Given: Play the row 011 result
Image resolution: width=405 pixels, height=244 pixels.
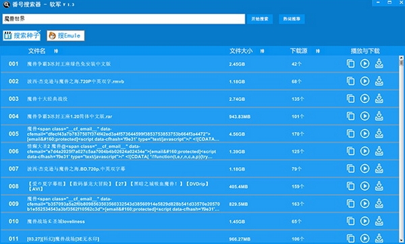Looking at the screenshot, I should [364, 239].
